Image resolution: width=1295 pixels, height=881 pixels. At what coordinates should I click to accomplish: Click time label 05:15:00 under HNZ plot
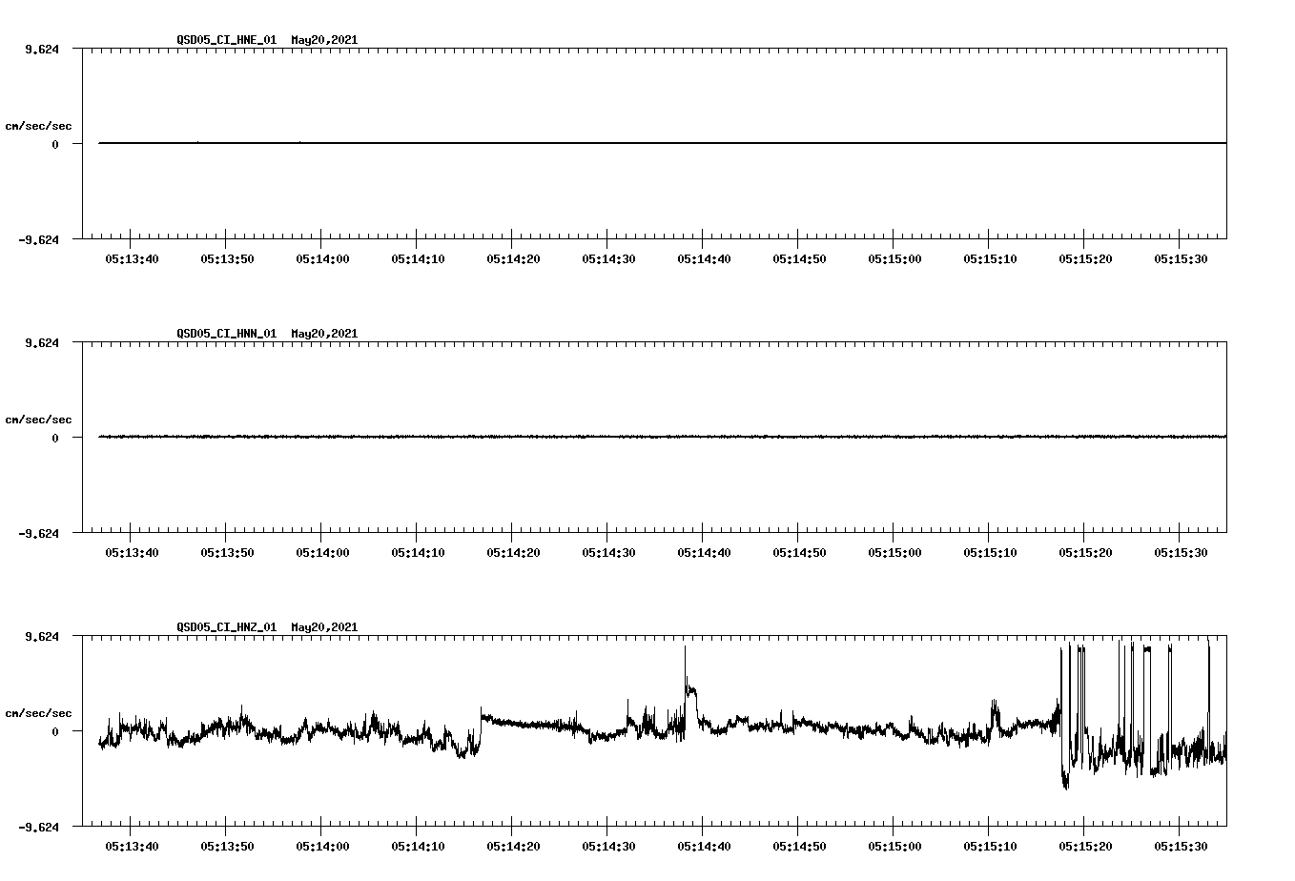894,846
